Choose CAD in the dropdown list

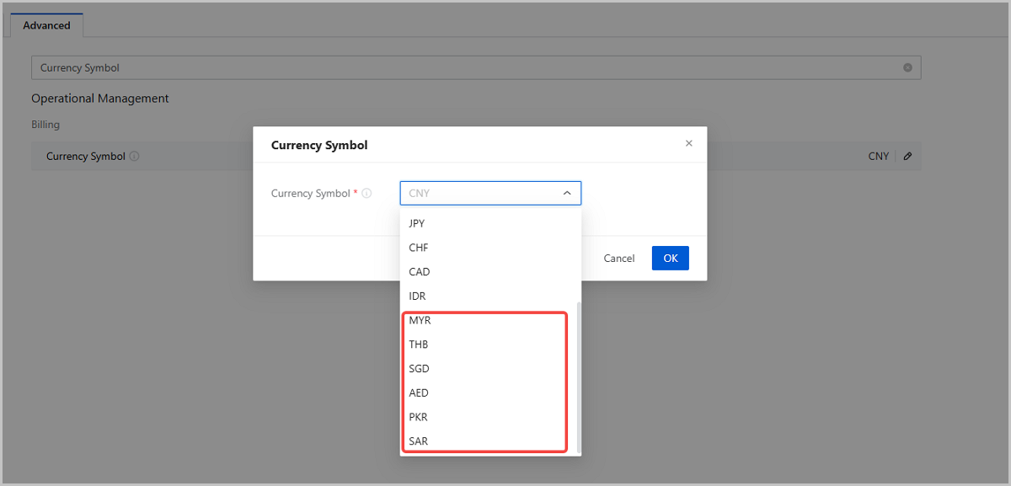point(419,272)
